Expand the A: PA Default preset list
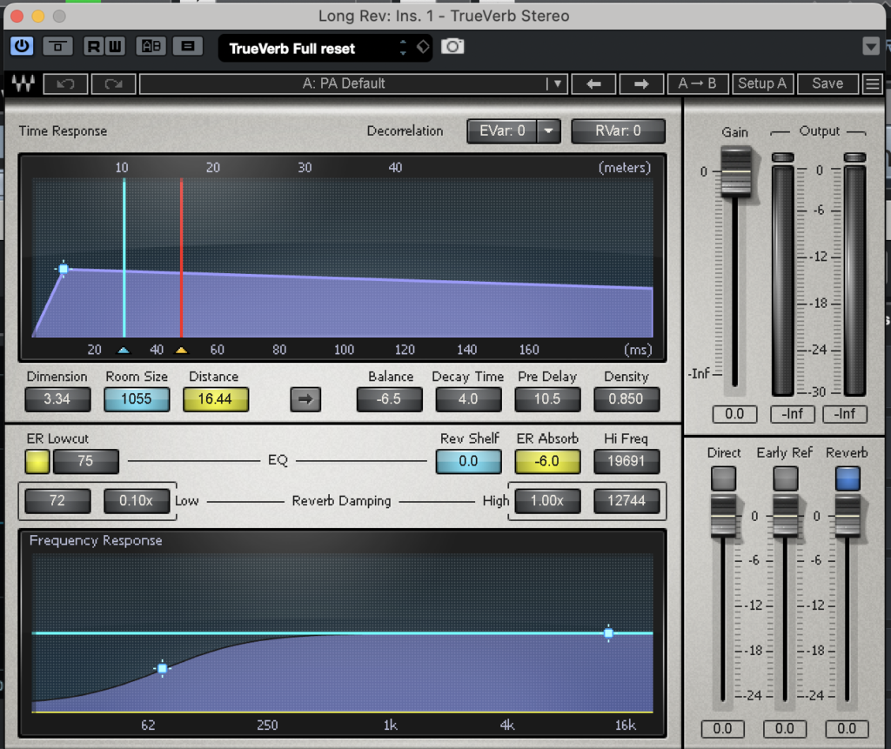Viewport: 891px width, 749px height. coord(556,84)
